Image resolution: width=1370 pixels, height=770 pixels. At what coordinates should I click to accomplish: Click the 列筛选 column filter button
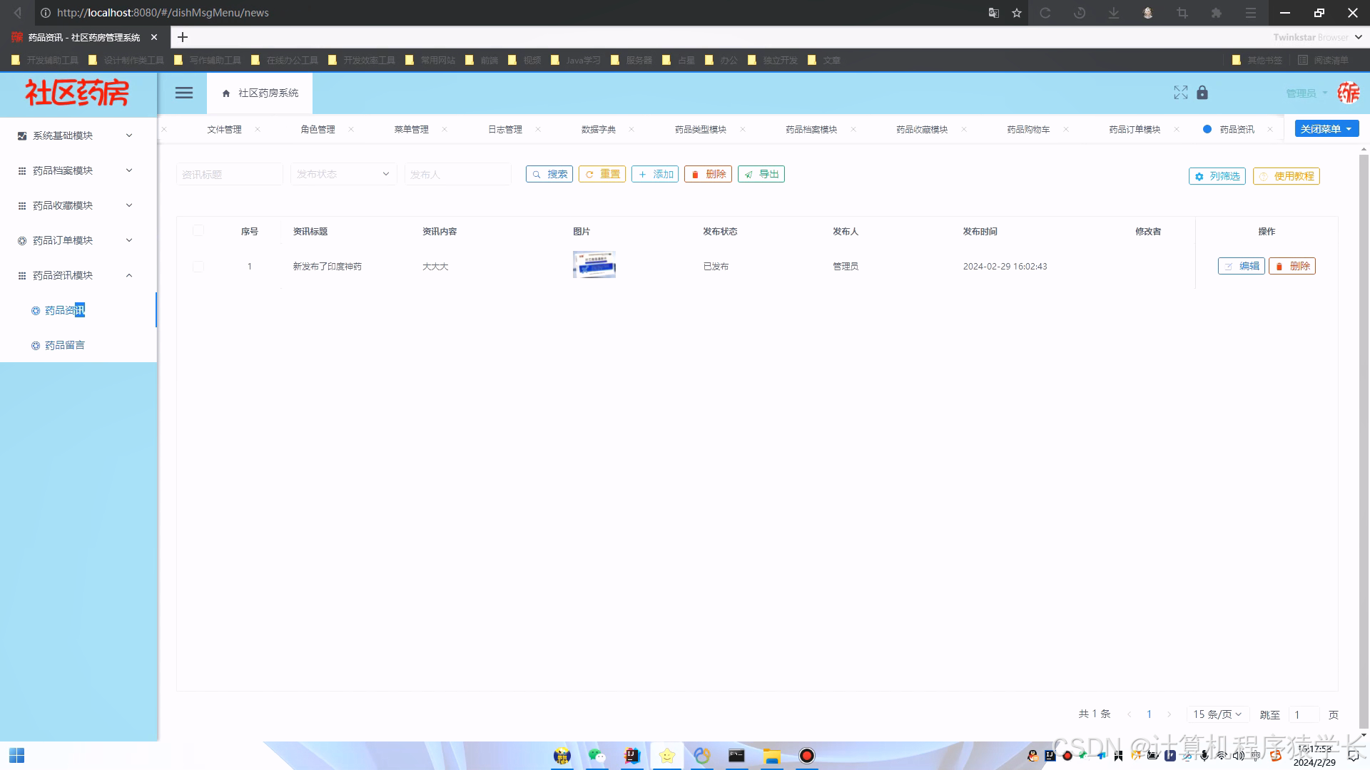pyautogui.click(x=1217, y=176)
